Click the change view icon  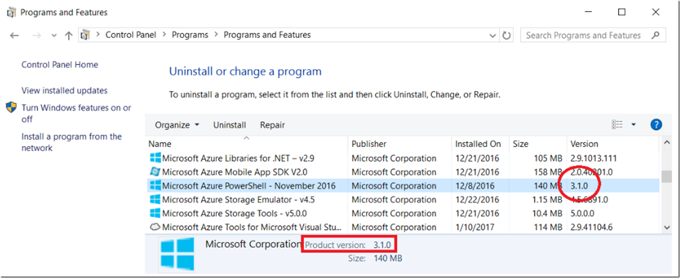[617, 125]
